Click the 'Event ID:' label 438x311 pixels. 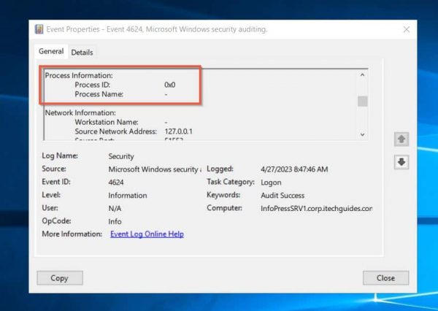point(56,182)
